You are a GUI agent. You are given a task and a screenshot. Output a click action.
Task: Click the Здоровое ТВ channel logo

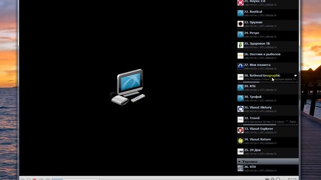pos(240,45)
